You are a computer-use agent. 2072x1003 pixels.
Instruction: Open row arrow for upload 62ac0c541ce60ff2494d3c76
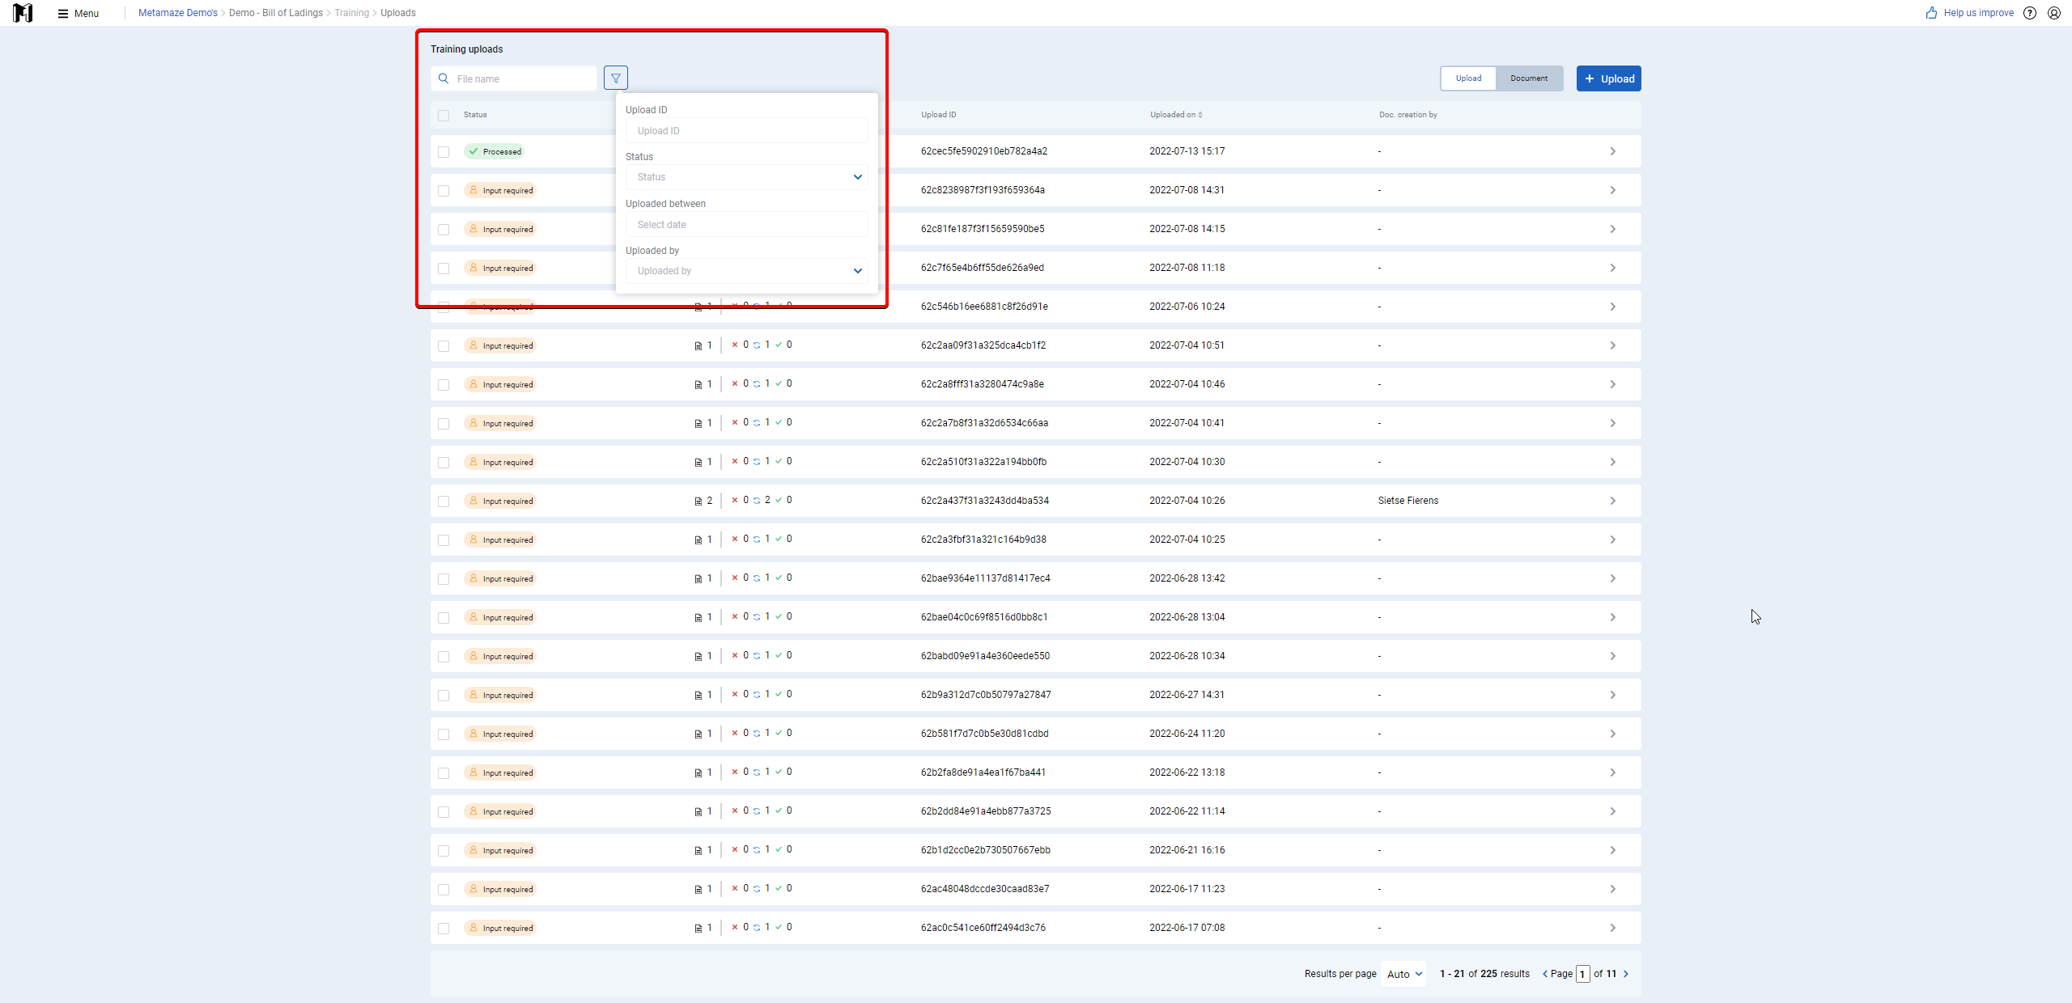[x=1612, y=928]
